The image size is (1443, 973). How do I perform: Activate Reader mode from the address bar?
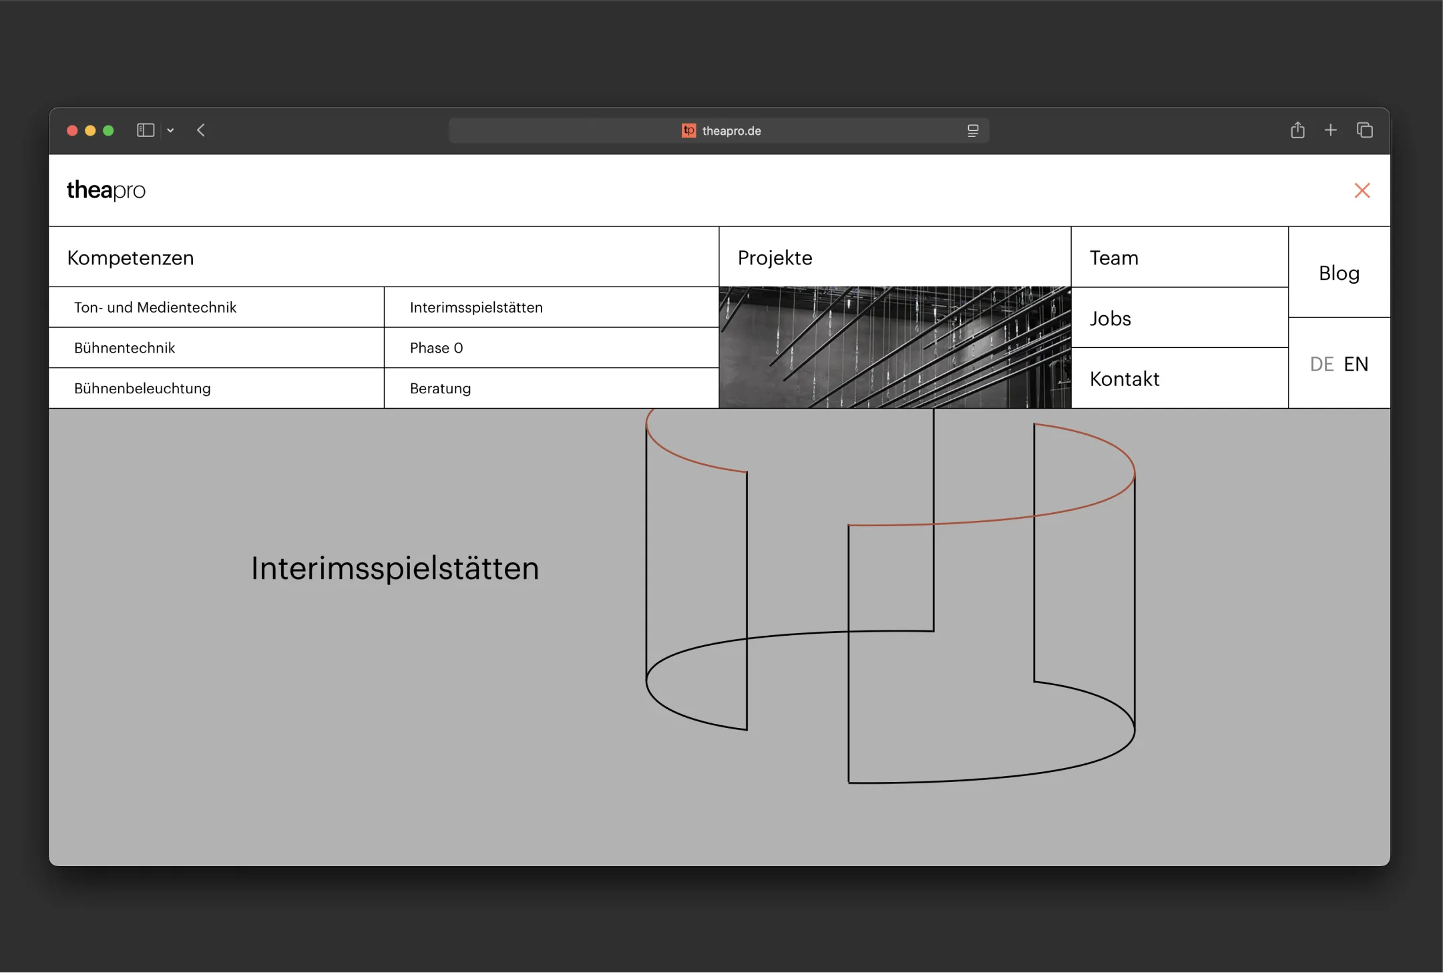click(x=973, y=130)
